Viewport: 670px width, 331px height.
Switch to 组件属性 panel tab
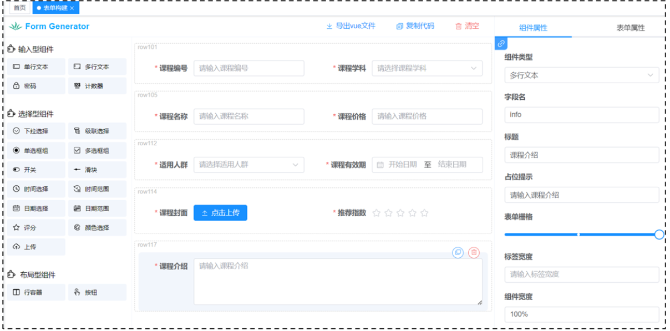(533, 28)
